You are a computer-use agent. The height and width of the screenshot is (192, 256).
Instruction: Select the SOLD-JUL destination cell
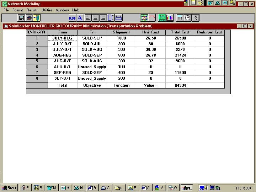click(x=92, y=44)
